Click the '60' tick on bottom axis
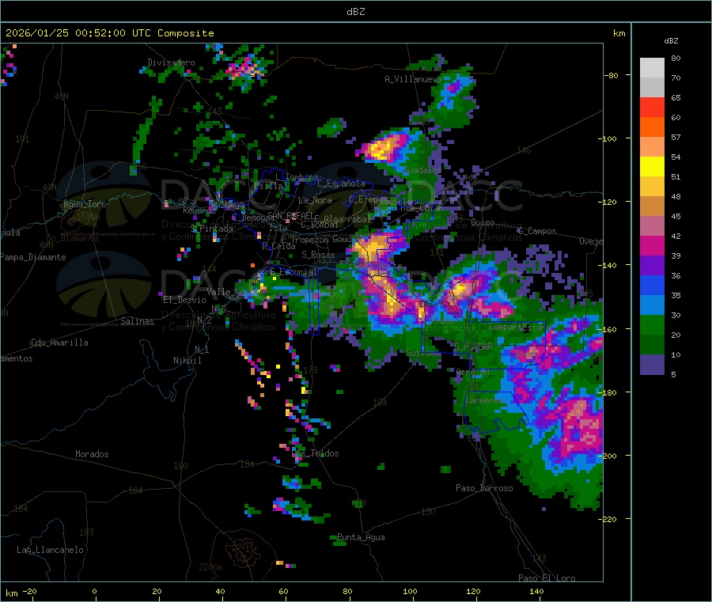The width and height of the screenshot is (712, 602). (283, 592)
